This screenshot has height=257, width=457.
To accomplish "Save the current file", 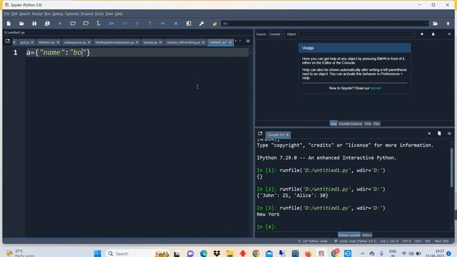I will [x=34, y=24].
